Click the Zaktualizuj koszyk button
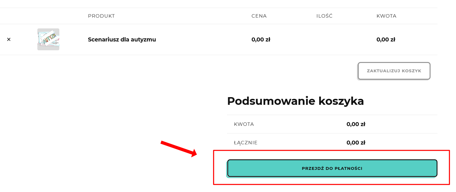This screenshot has height=192, width=456. pos(394,71)
